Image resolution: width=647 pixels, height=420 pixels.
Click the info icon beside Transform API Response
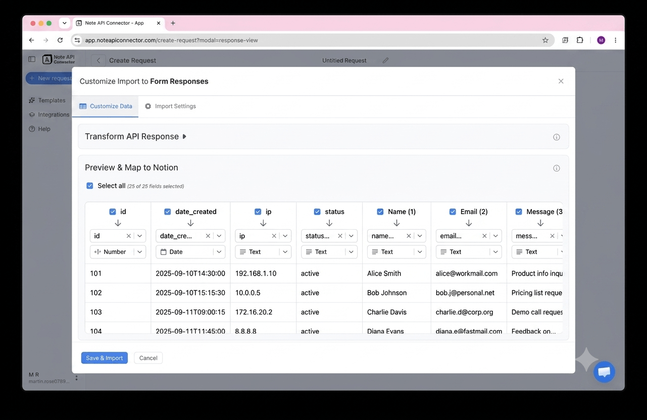(557, 137)
